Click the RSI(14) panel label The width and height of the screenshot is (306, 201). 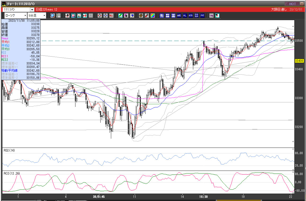click(x=9, y=150)
